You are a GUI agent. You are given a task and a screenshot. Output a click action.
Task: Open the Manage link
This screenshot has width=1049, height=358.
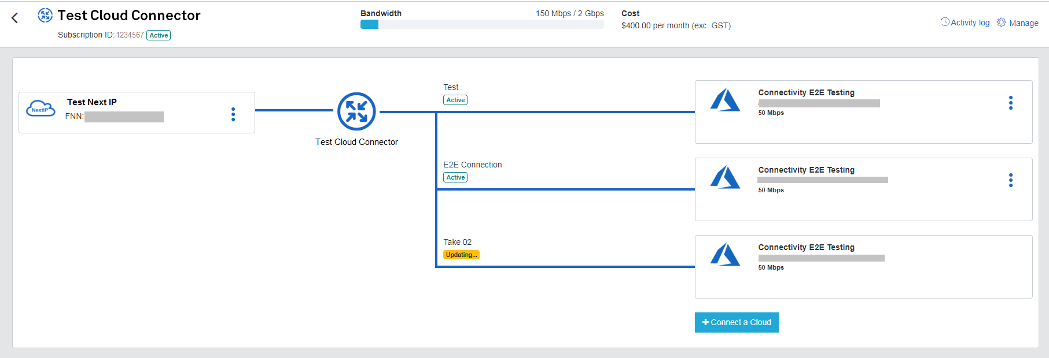click(x=1024, y=23)
